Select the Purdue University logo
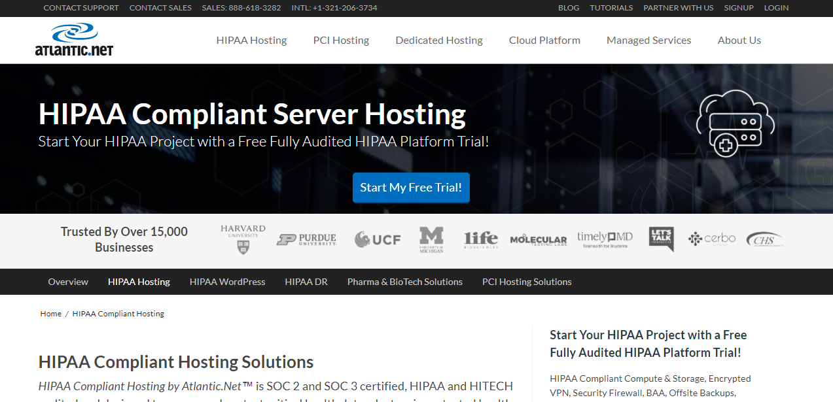 click(306, 240)
